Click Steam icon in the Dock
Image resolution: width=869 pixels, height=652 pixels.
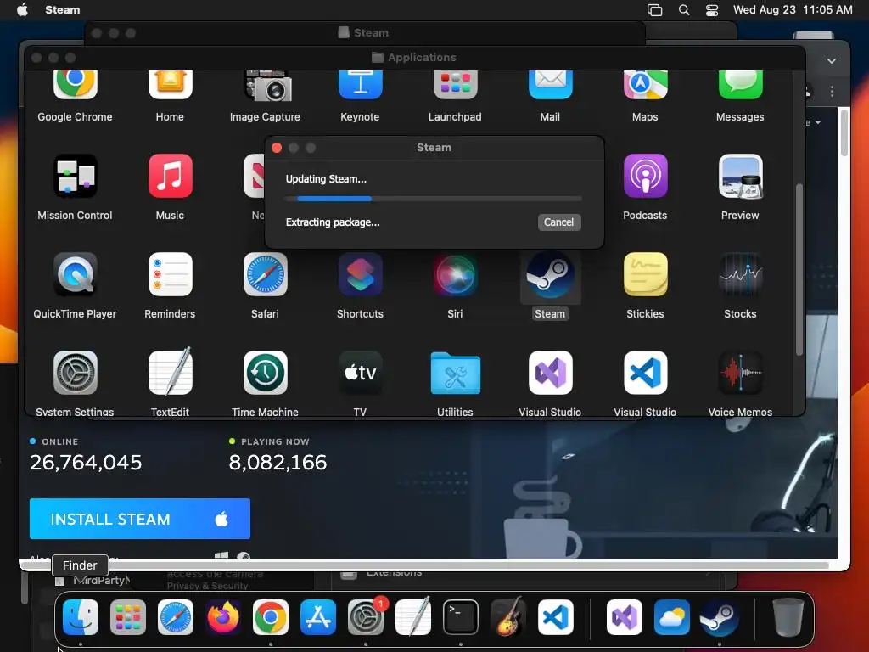719,617
